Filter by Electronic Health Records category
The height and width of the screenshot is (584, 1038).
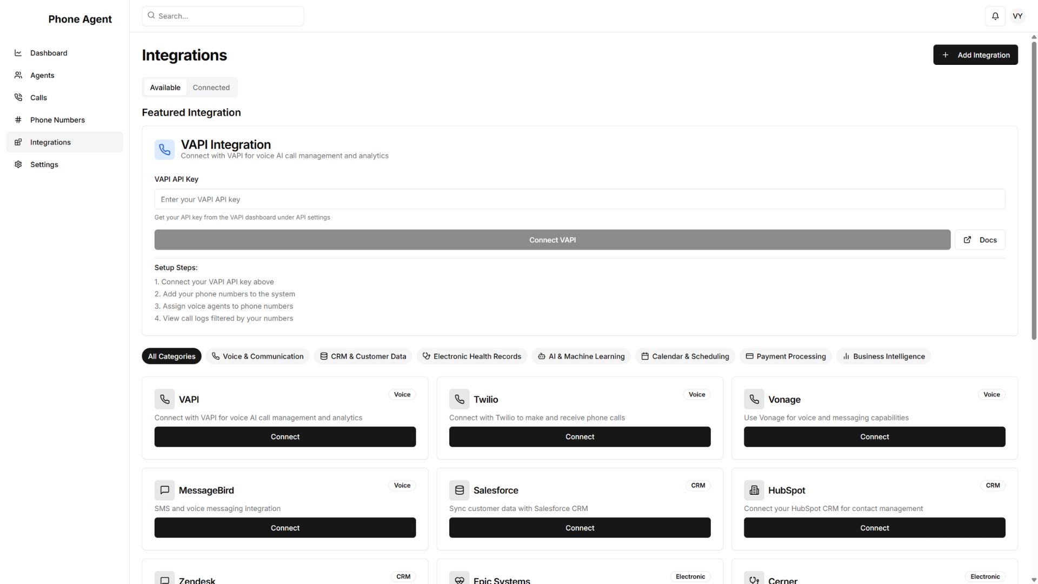(471, 356)
